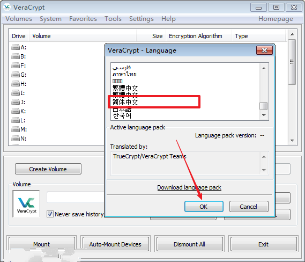The image size is (305, 262).
Task: Confirm the language with OK button
Action: pos(204,207)
